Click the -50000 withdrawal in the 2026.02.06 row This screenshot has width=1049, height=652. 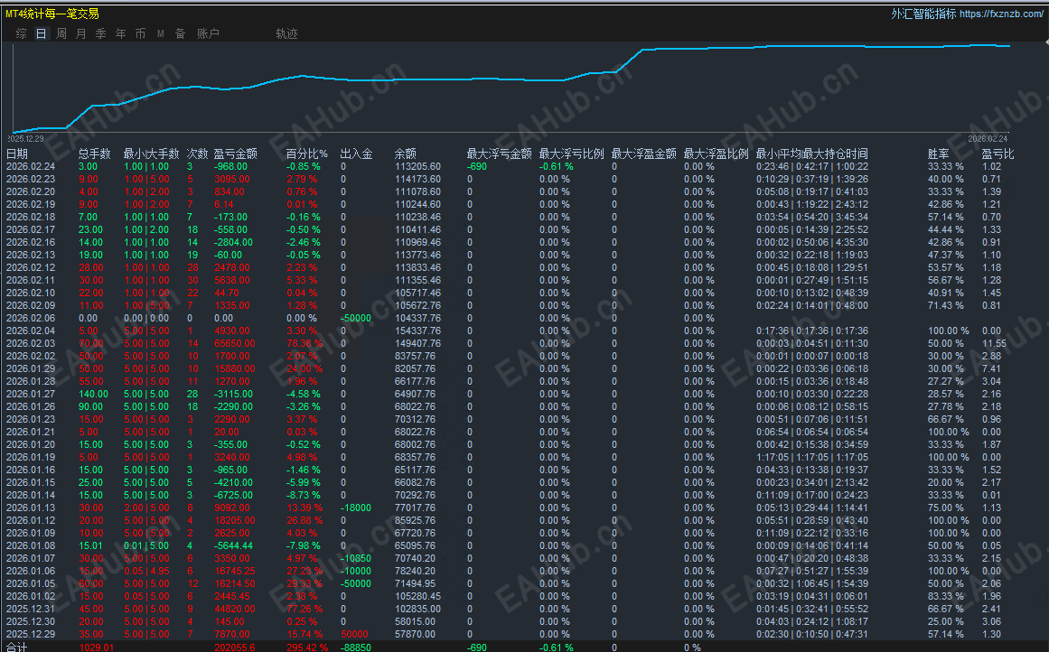(x=356, y=318)
